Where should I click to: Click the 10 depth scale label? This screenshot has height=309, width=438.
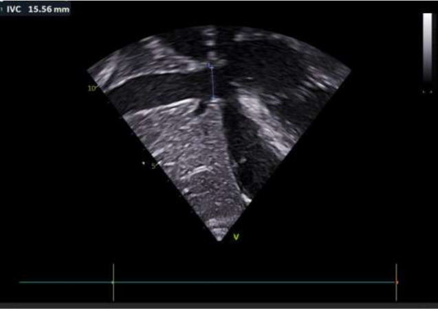click(x=91, y=89)
